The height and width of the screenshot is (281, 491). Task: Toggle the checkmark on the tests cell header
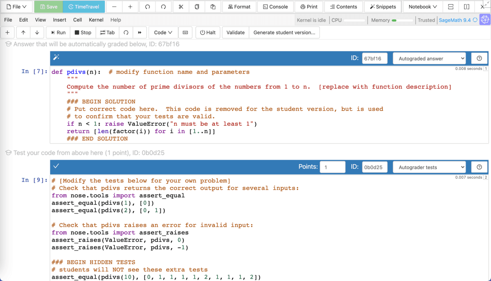(x=56, y=166)
